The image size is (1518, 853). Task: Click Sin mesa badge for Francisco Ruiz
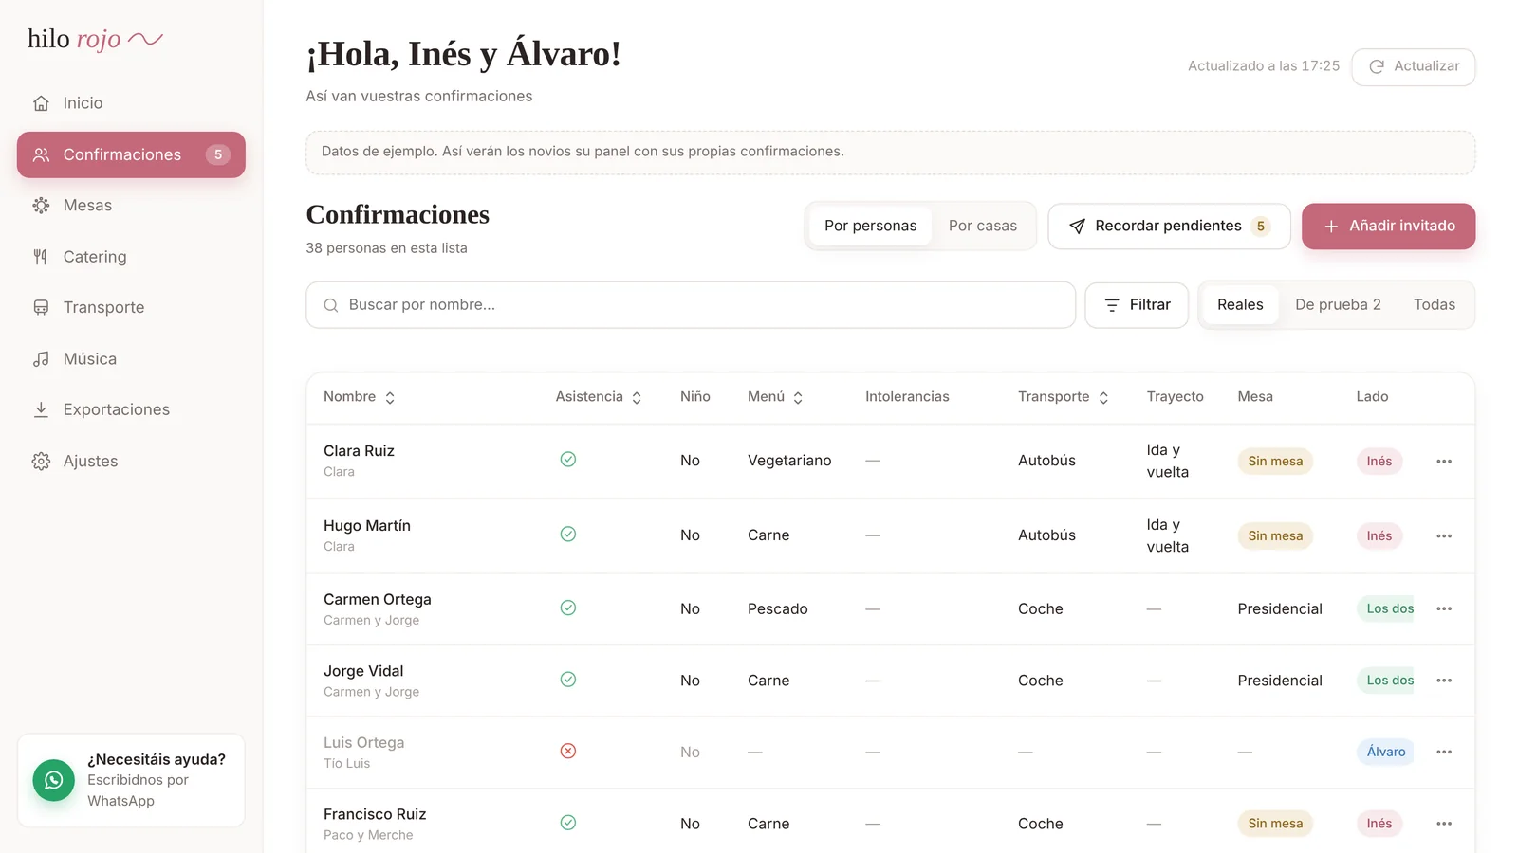(1275, 824)
